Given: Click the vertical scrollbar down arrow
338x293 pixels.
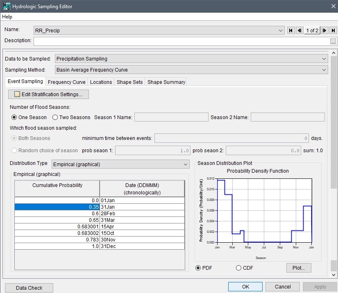Looking at the screenshot, I should coord(333,275).
